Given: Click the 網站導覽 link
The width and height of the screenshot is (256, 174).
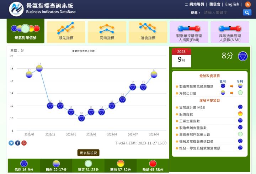Looking at the screenshot, I should click(197, 4).
